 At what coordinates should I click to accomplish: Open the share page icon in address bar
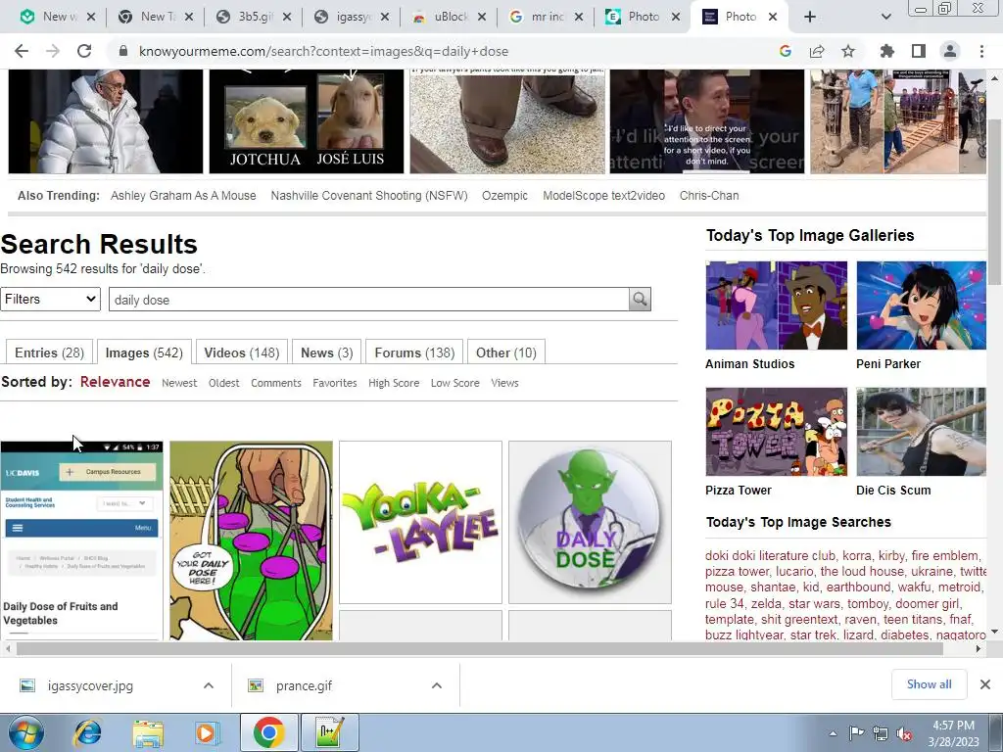[817, 51]
